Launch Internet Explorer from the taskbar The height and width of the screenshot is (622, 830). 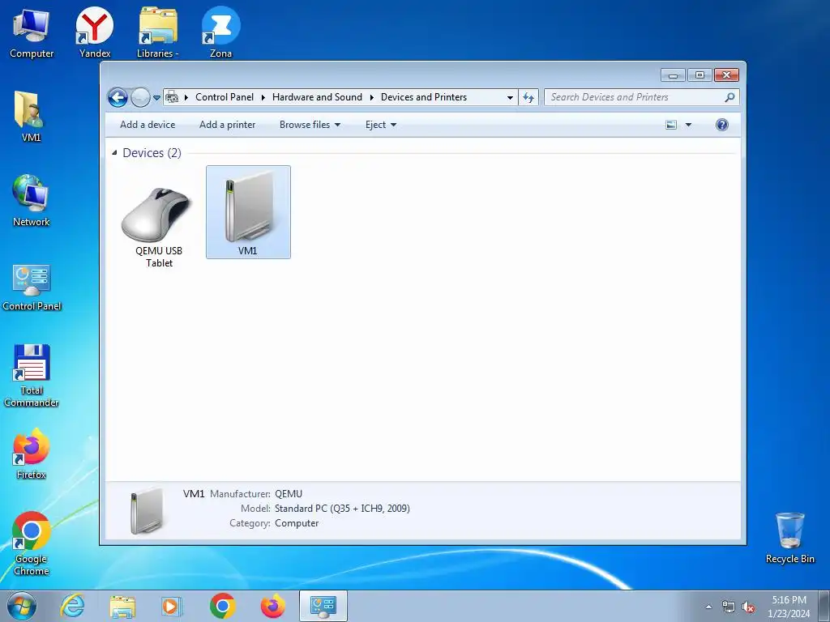tap(72, 606)
